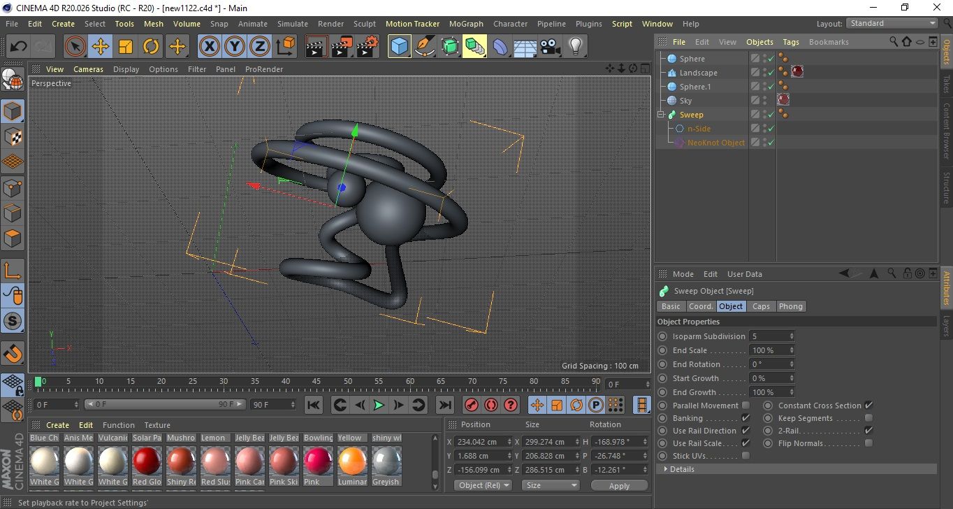
Task: Open material manager Create menu
Action: (57, 425)
